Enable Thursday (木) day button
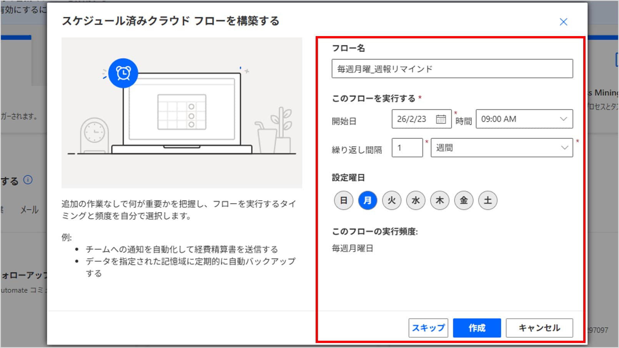Image resolution: width=619 pixels, height=348 pixels. pyautogui.click(x=439, y=200)
